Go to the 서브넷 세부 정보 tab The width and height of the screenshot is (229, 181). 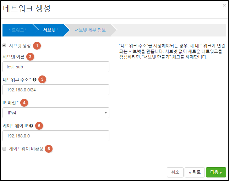90,30
